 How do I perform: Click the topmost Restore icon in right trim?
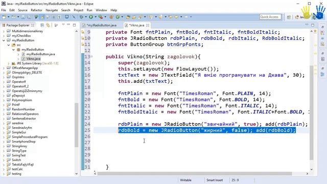(x=322, y=27)
